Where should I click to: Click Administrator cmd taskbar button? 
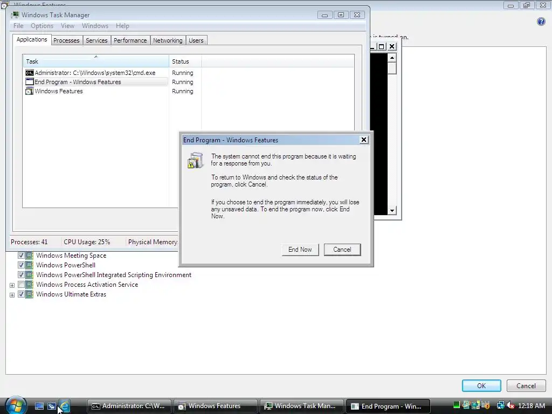(x=129, y=406)
